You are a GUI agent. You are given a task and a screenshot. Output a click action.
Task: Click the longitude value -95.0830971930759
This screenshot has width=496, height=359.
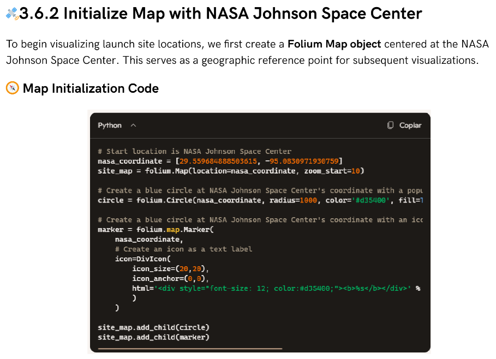click(x=302, y=161)
